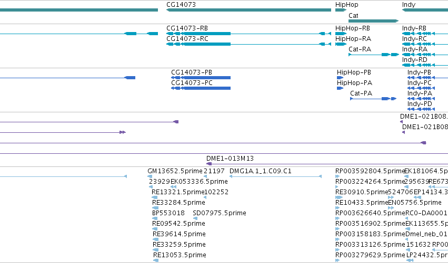Image resolution: width=448 pixels, height=263 pixels.
Task: Select the CG14073-RC transcript glyph
Action: click(248, 44)
